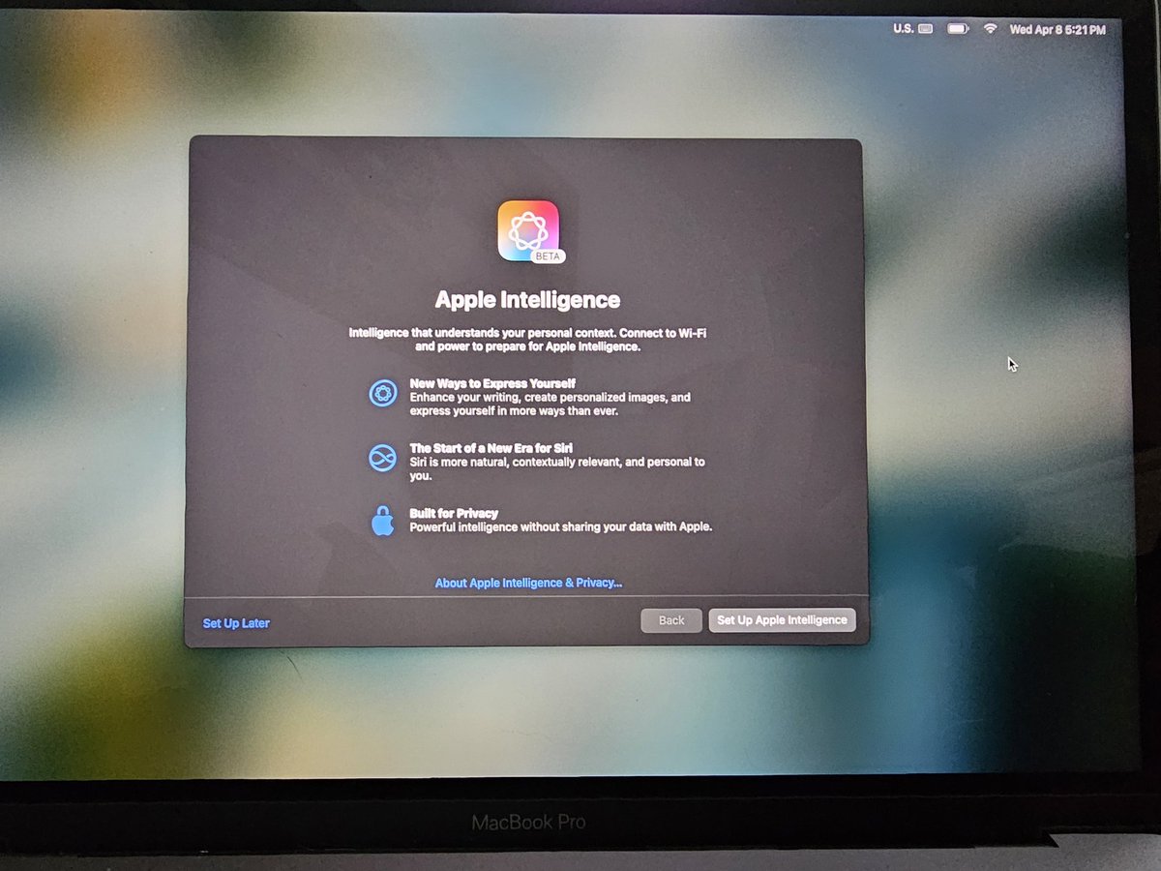Click the Built for Privacy lock icon

click(383, 520)
